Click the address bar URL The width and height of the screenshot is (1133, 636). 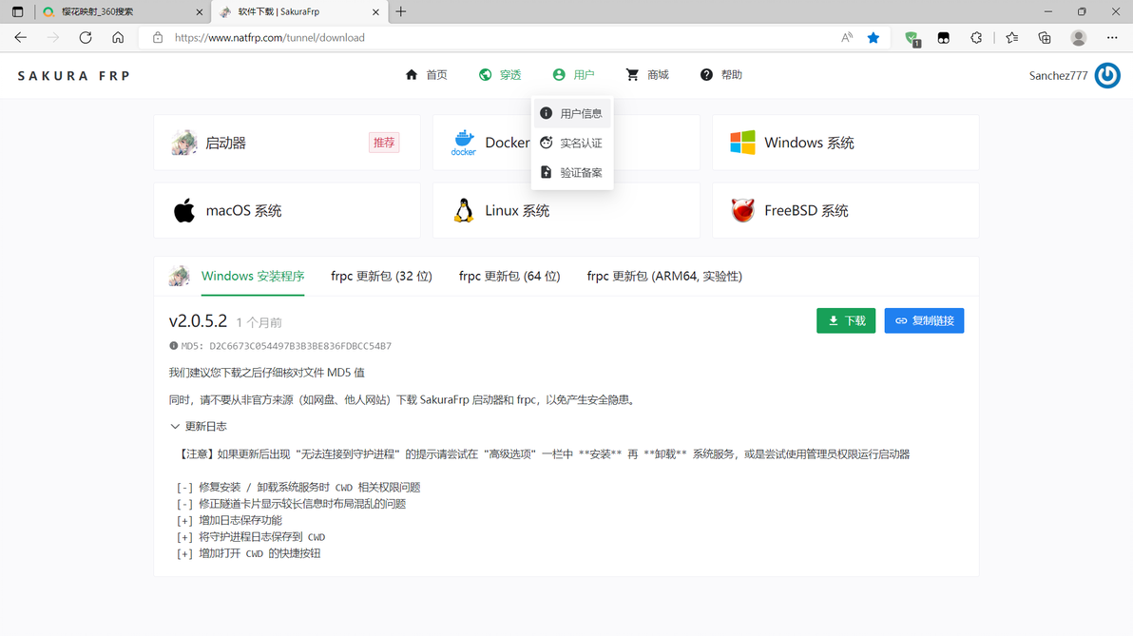pyautogui.click(x=270, y=38)
